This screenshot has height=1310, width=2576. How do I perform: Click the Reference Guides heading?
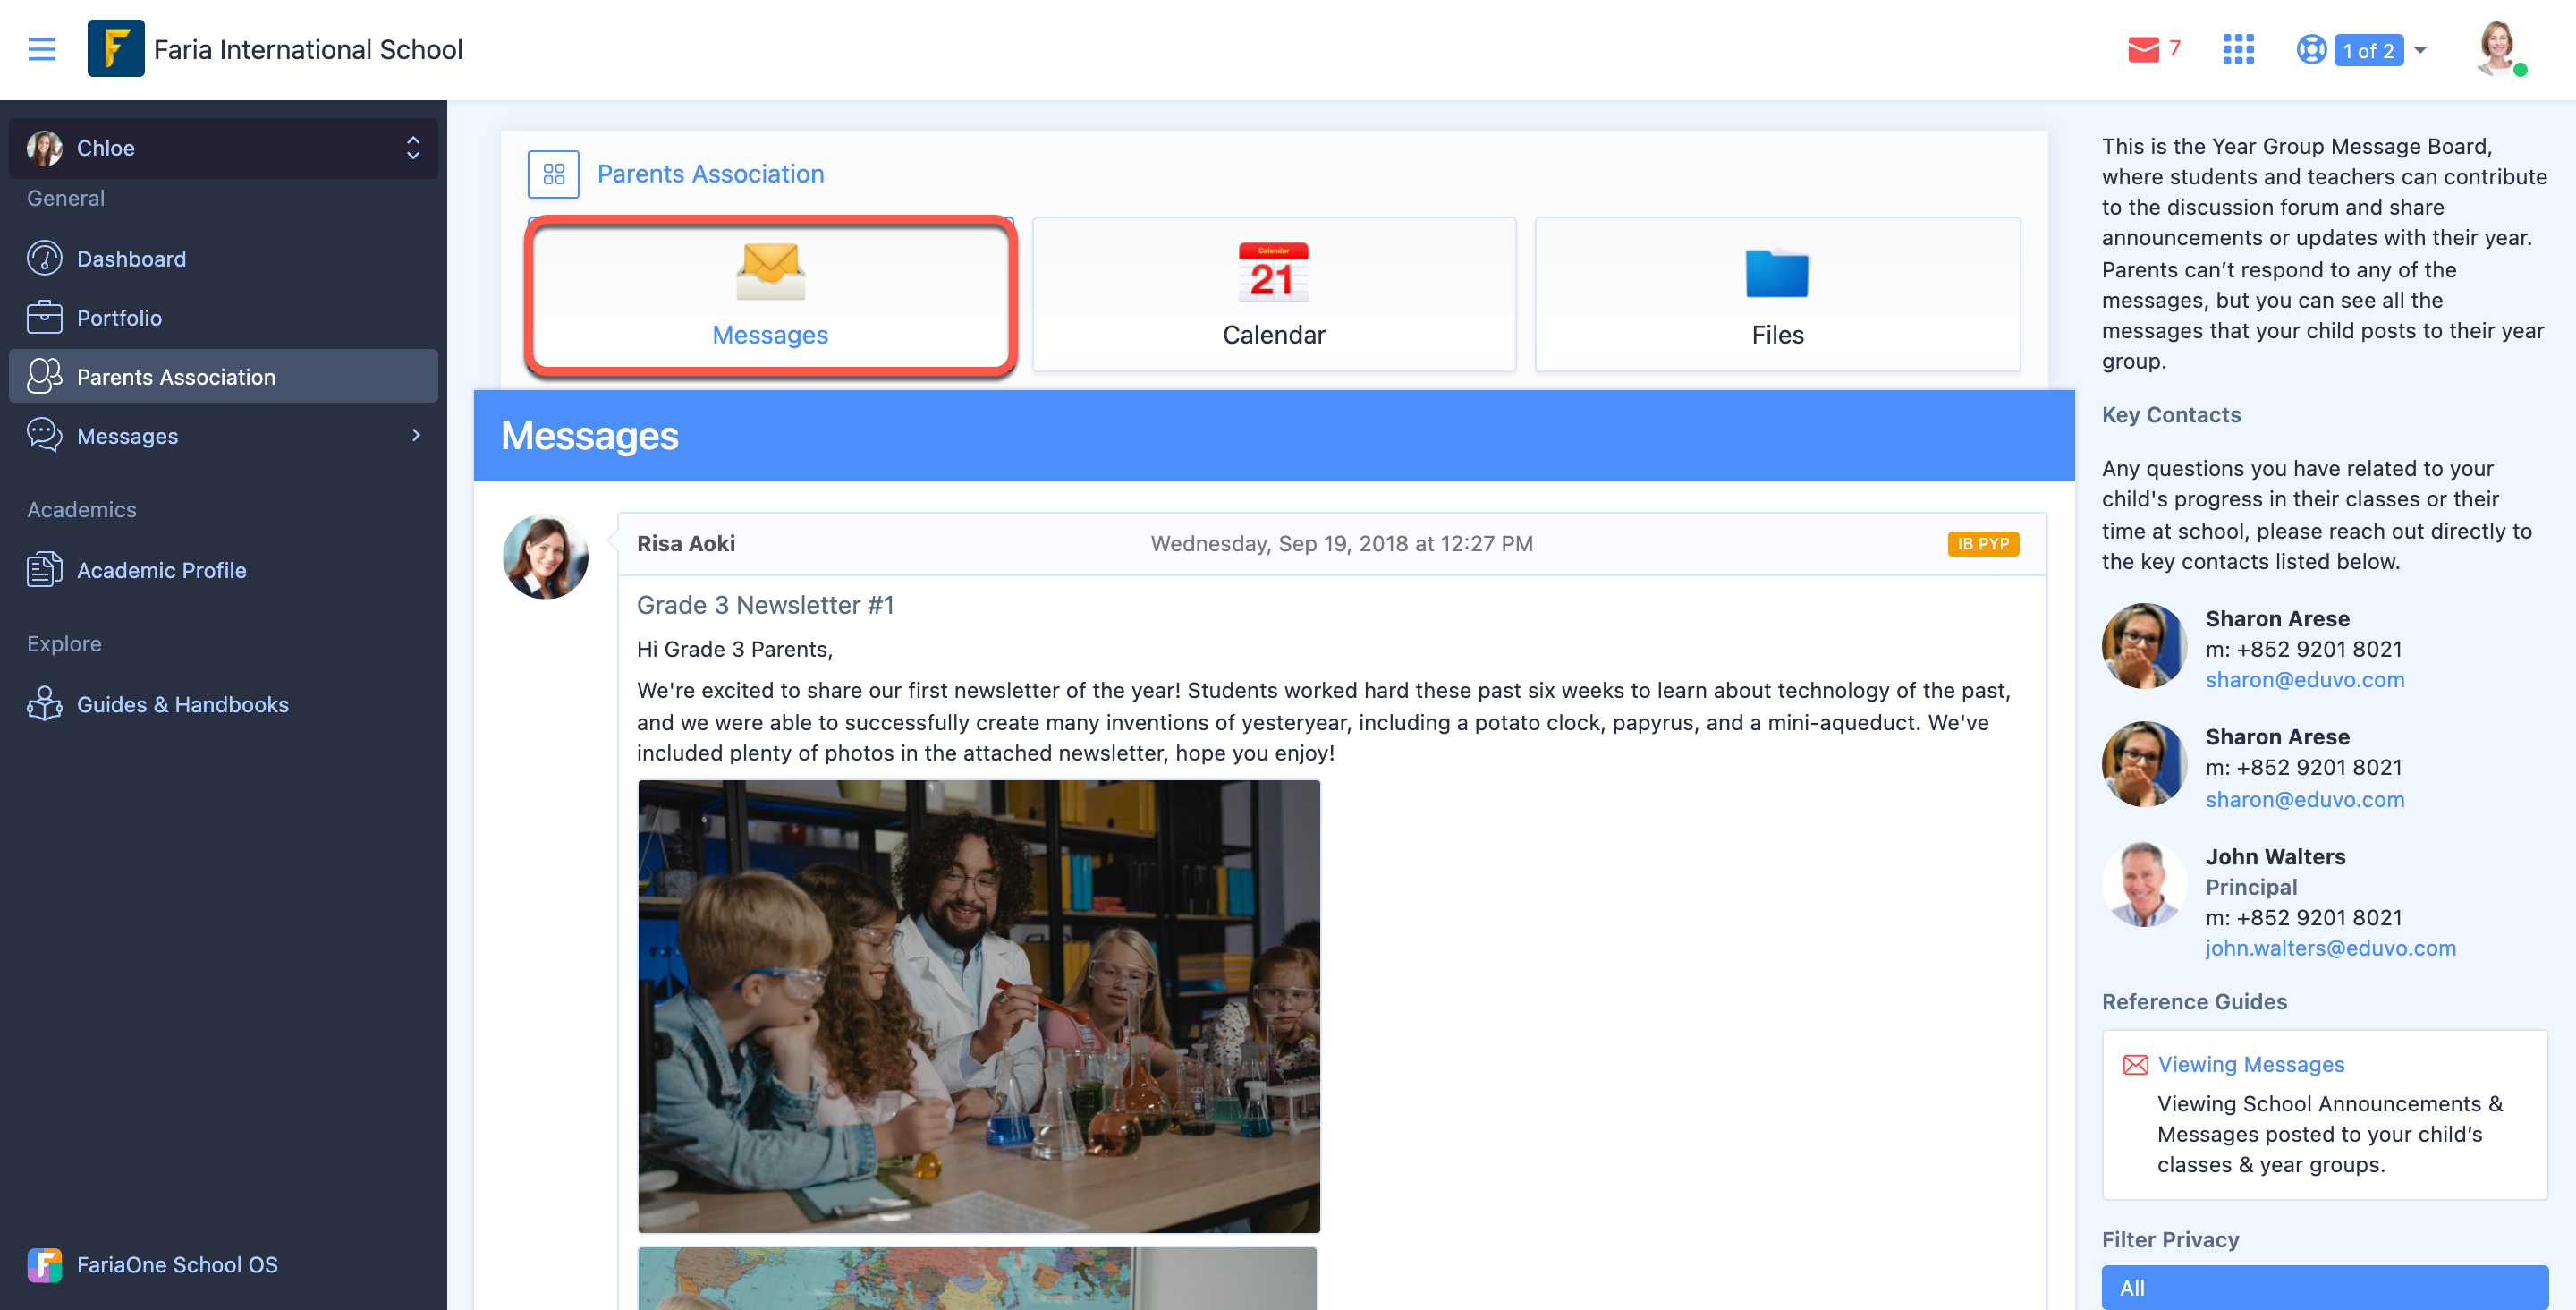[2194, 1000]
